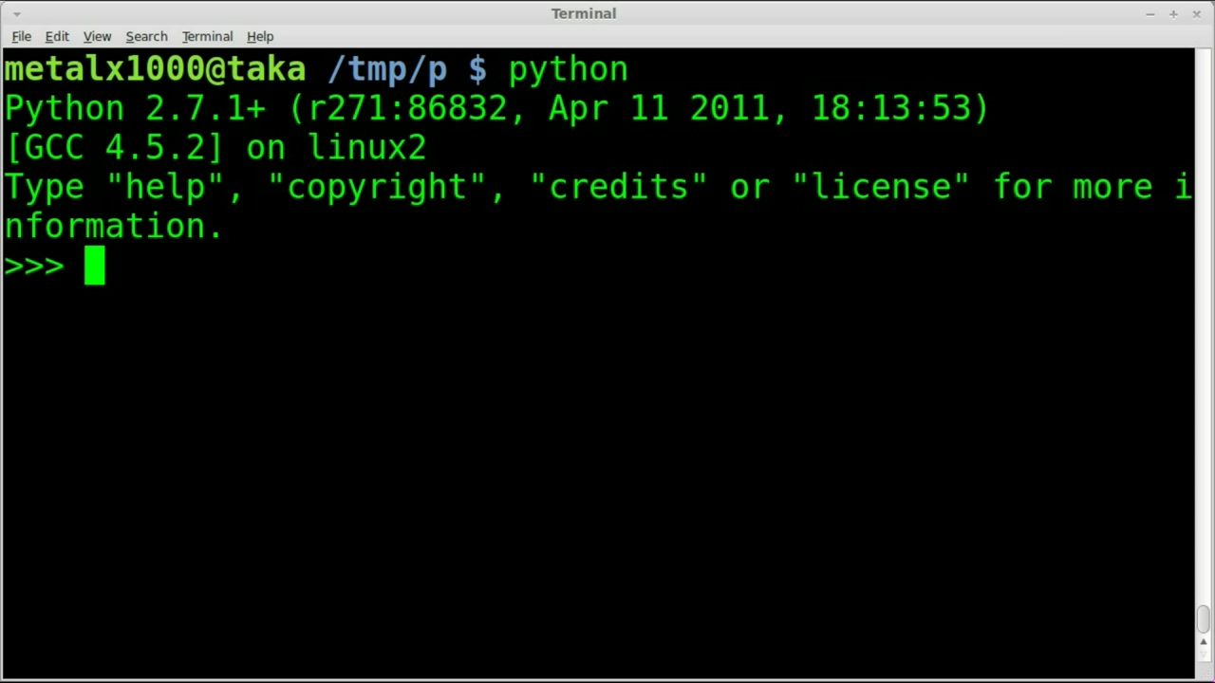This screenshot has height=683, width=1215.
Task: Maximize the Terminal window
Action: pyautogui.click(x=1173, y=14)
